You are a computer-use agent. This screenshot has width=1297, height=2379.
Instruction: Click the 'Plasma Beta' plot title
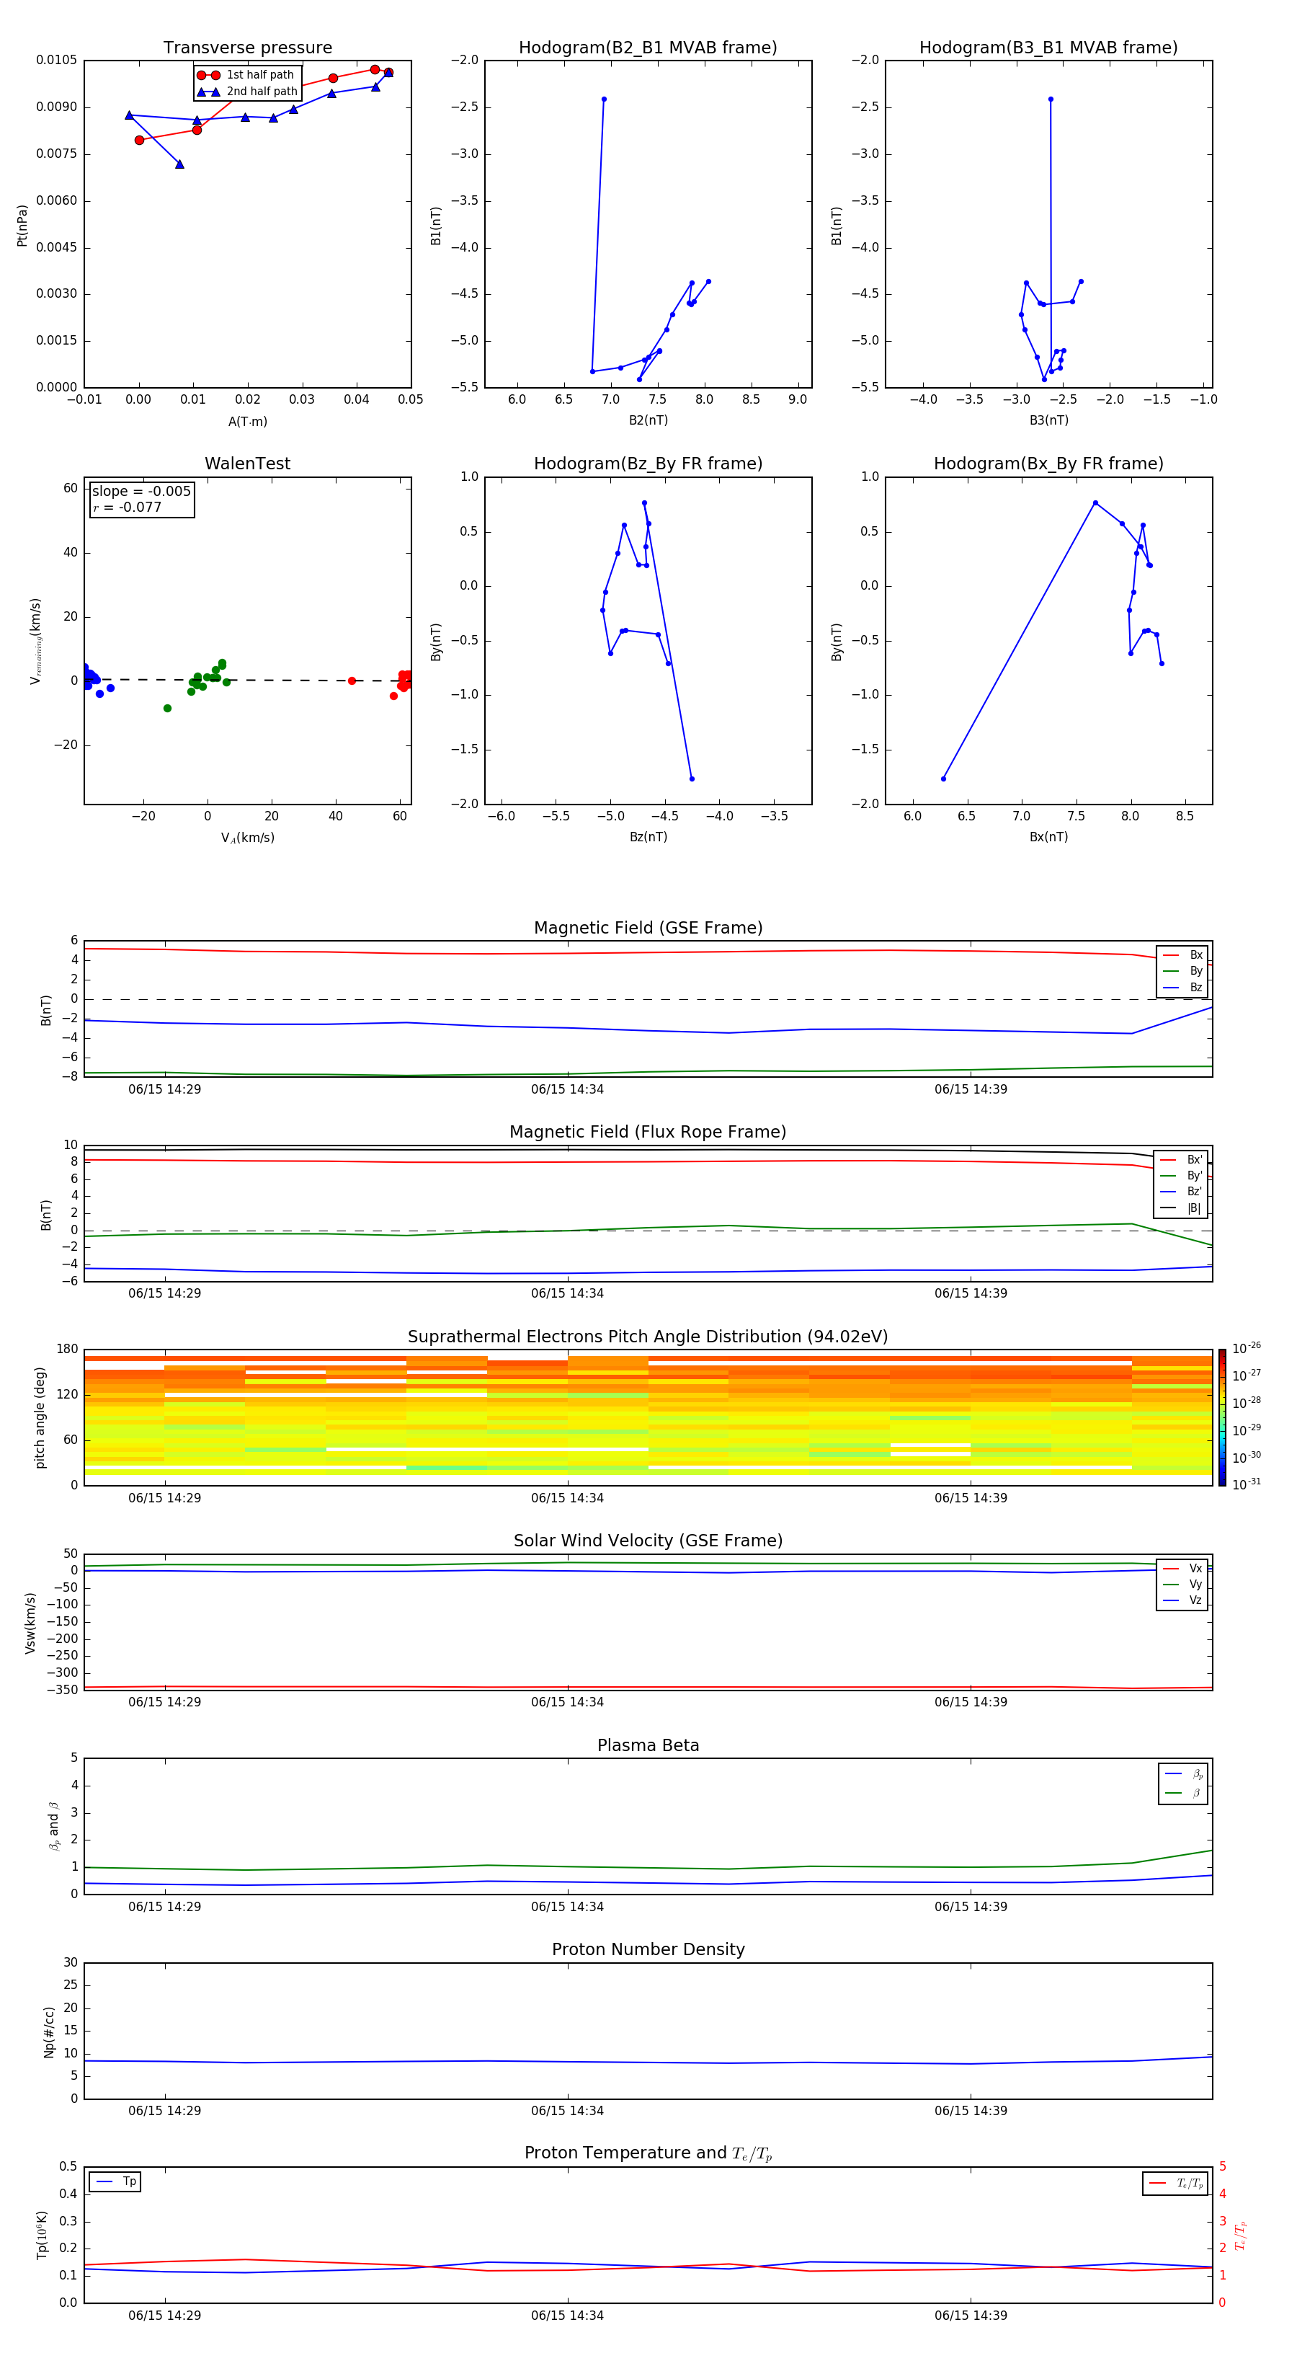click(648, 1745)
